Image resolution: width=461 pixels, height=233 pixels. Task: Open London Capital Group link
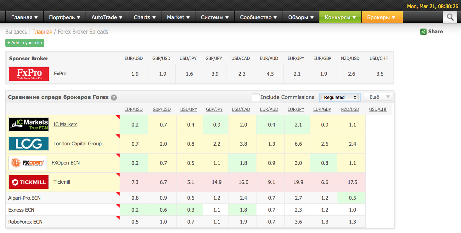pos(77,144)
